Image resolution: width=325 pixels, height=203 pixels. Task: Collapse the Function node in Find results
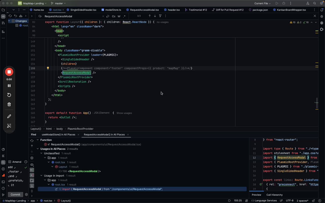(38, 140)
